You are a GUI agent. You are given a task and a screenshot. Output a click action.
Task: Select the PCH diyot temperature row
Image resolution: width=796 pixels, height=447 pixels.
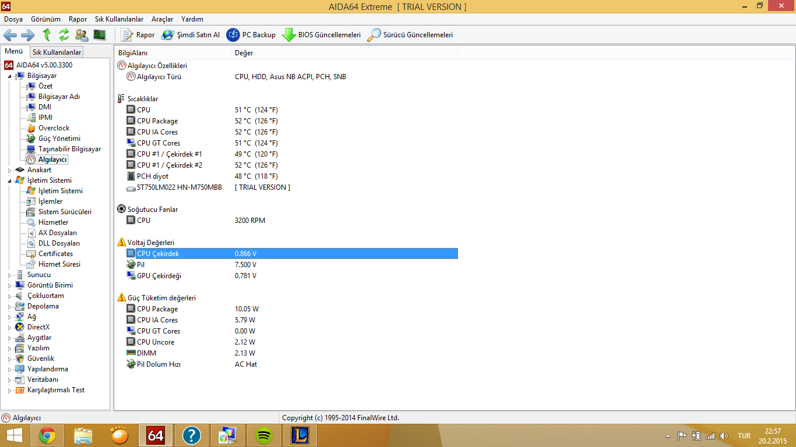pos(286,176)
